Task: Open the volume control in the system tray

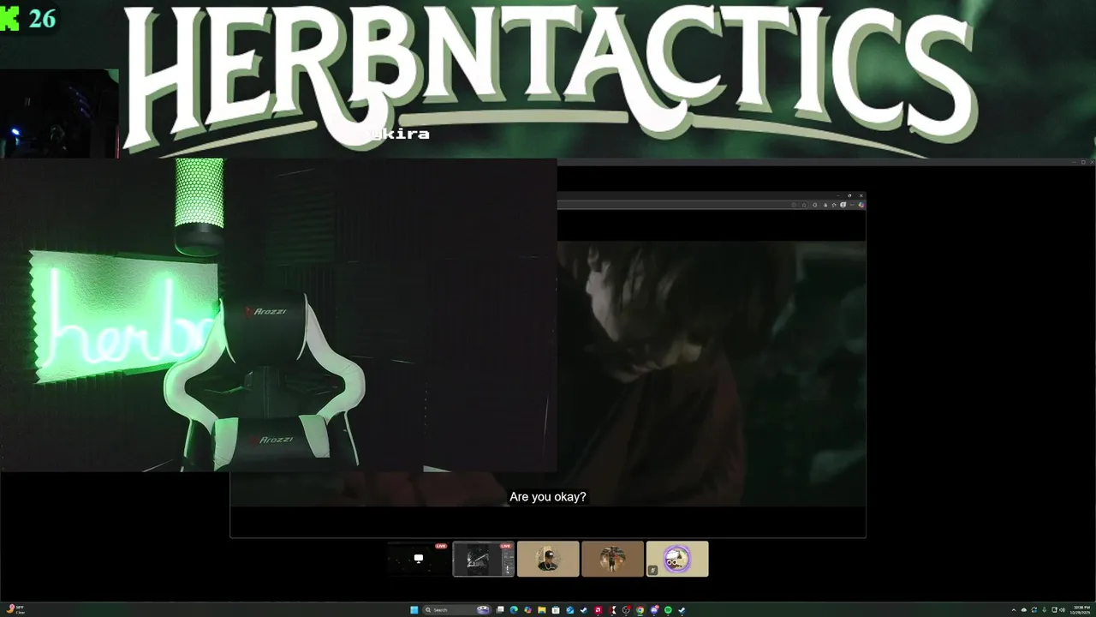Action: [x=1063, y=610]
